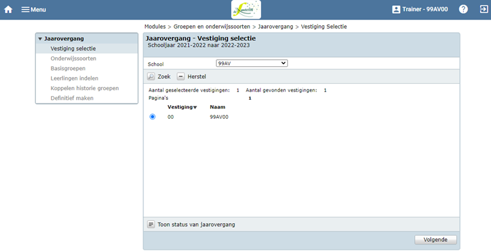Open the help question mark icon
The image size is (491, 251).
[463, 9]
